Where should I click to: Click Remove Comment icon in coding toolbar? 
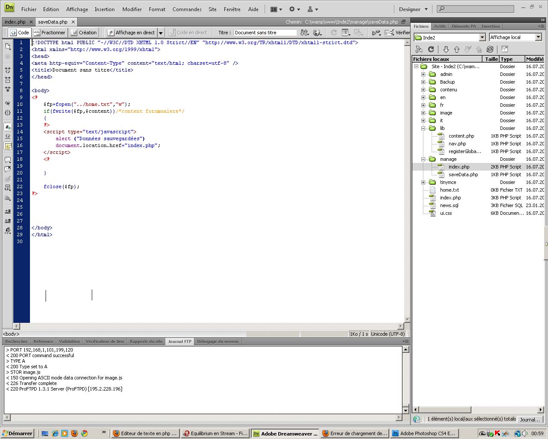coord(8,169)
